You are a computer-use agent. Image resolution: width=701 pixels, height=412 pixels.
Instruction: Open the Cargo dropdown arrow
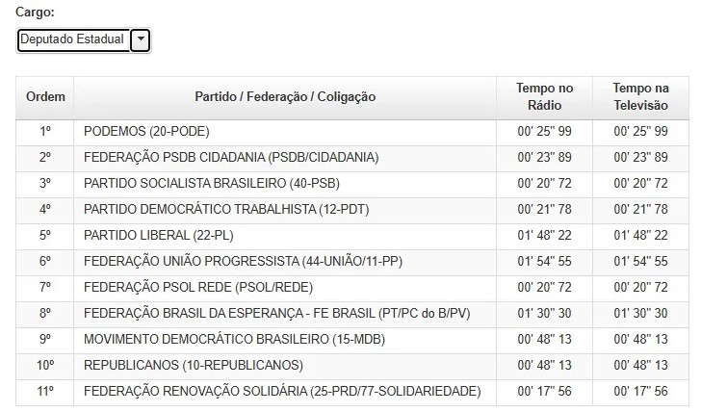141,40
